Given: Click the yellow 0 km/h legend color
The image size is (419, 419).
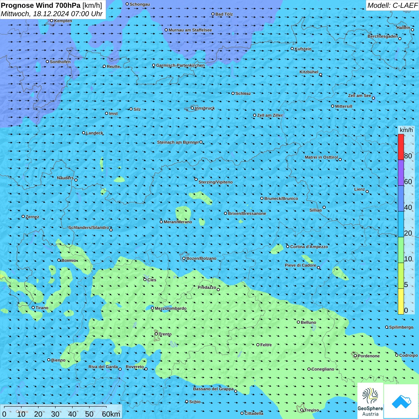Looking at the screenshot, I should tap(401, 301).
